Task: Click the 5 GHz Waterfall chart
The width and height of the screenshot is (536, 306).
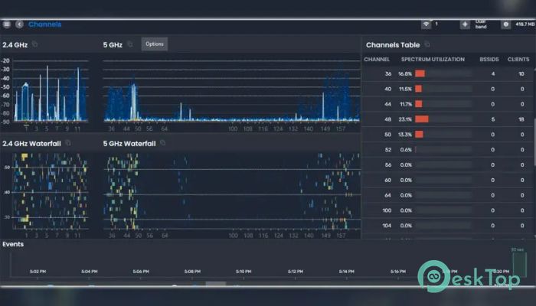Action: 232,191
